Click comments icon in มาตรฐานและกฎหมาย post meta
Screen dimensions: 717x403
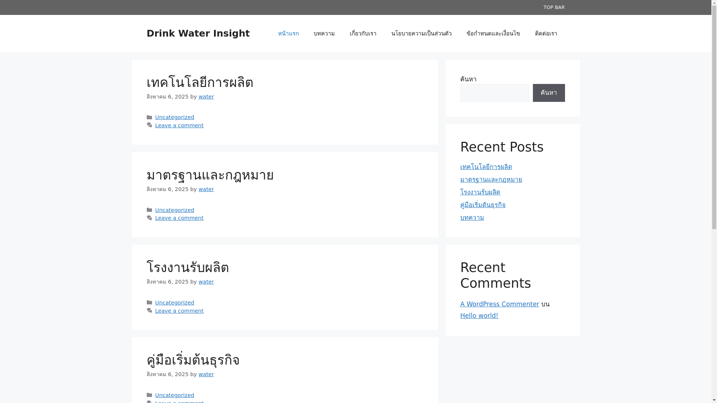point(149,218)
